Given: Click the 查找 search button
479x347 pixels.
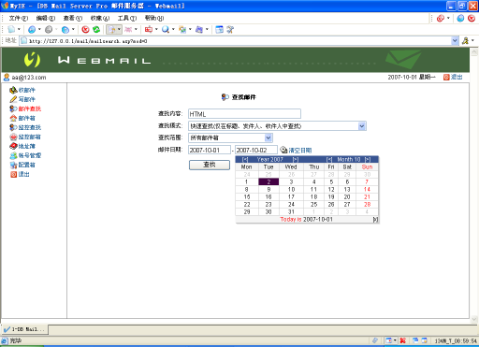Looking at the screenshot, I should [x=210, y=165].
